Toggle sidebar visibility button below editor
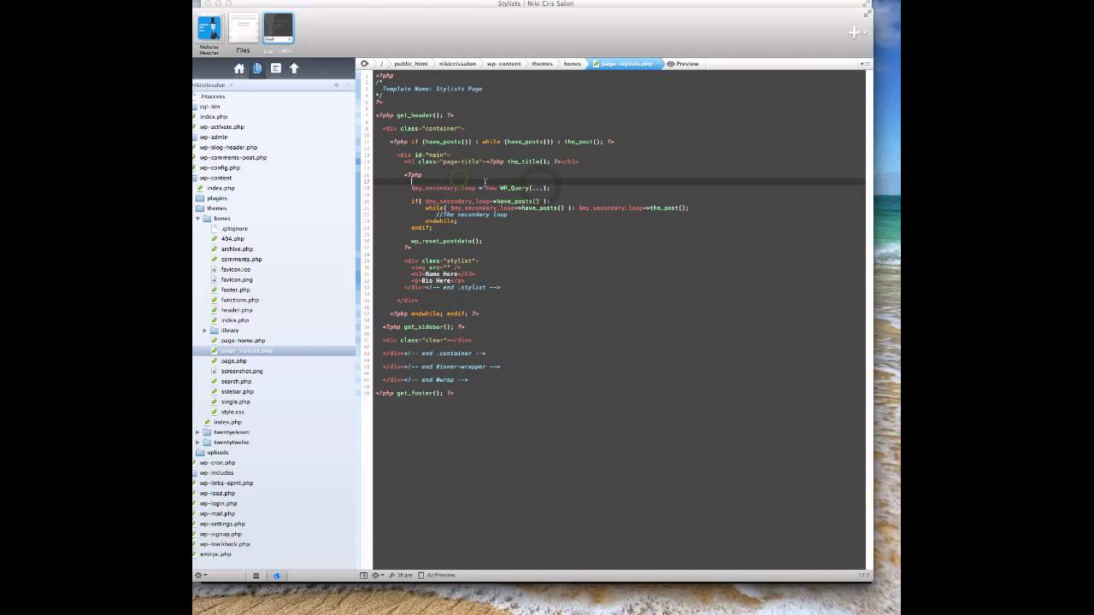 [x=363, y=576]
